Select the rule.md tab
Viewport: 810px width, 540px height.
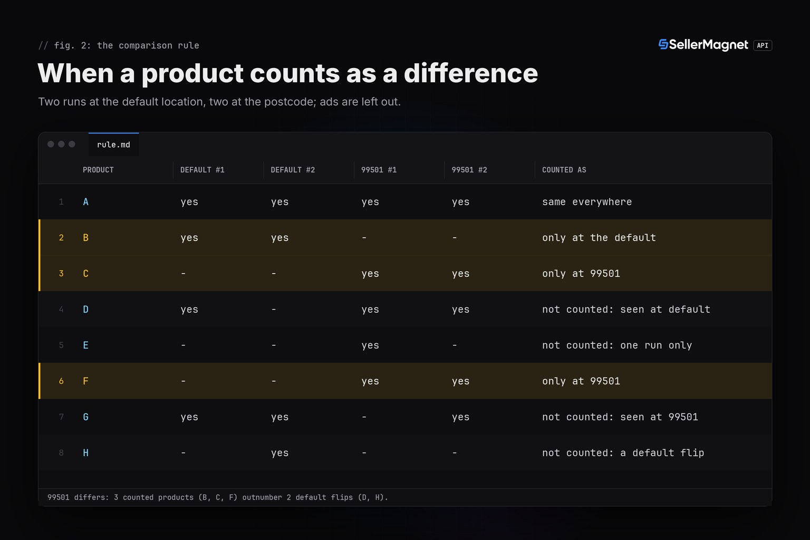point(113,144)
